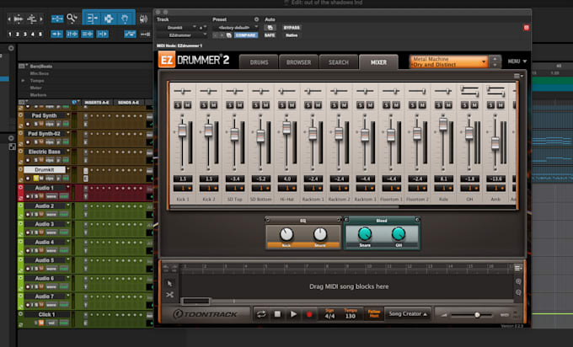Image resolution: width=573 pixels, height=347 pixels.
Task: Click the COMPARE preset button
Action: point(244,35)
